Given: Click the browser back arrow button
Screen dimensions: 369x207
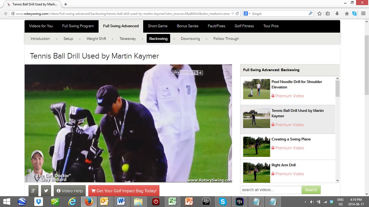Looking at the screenshot, I should 6,13.
